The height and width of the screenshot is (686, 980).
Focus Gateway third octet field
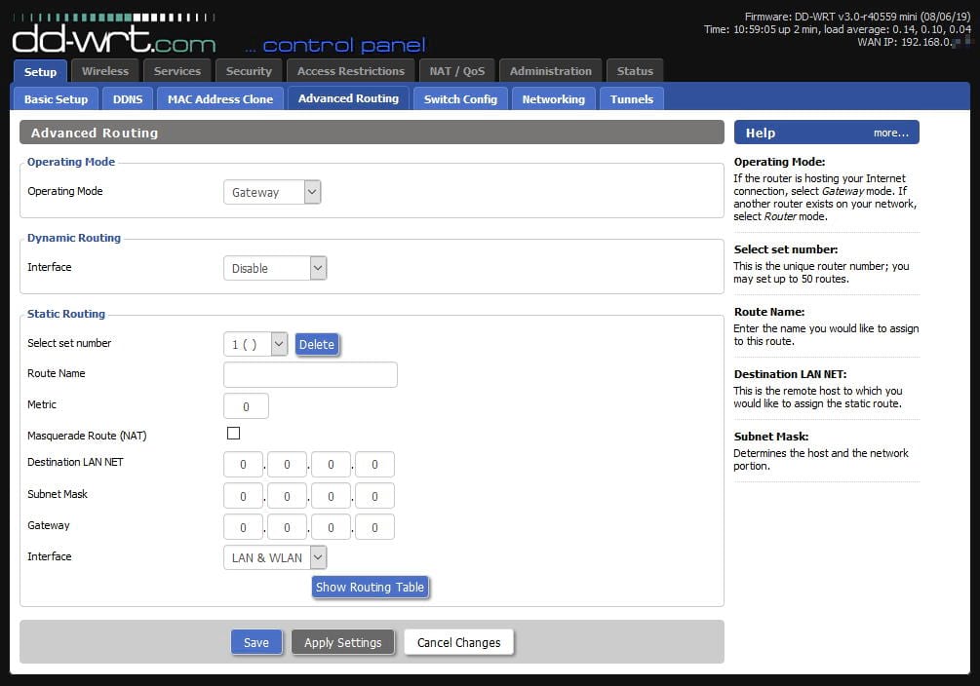point(331,527)
